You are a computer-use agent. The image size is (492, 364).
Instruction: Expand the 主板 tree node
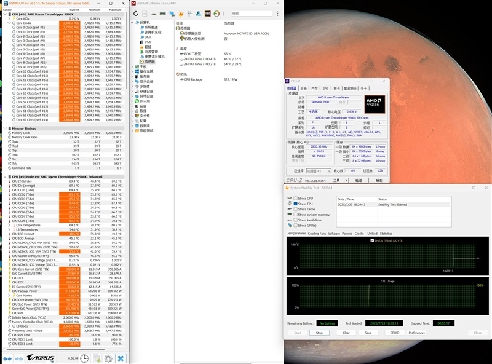(x=133, y=66)
